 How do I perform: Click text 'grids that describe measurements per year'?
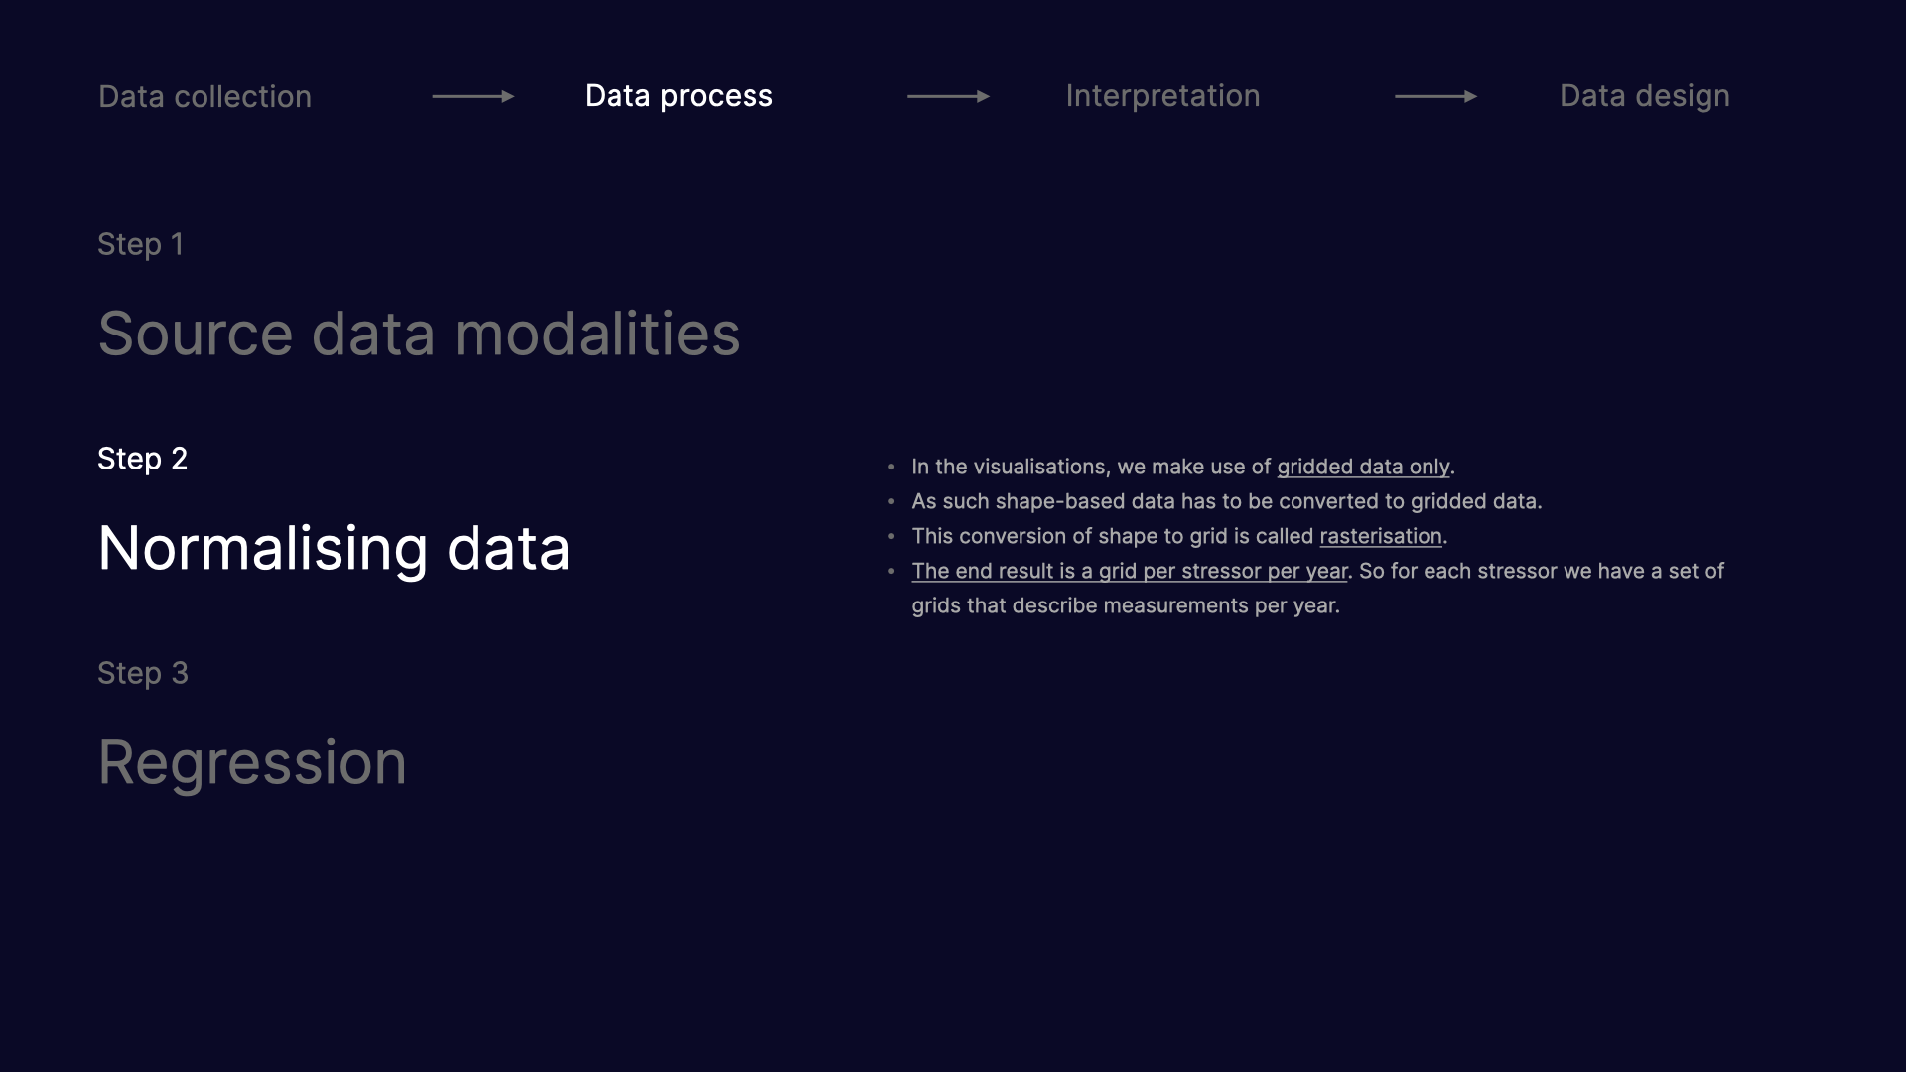coord(1126,605)
